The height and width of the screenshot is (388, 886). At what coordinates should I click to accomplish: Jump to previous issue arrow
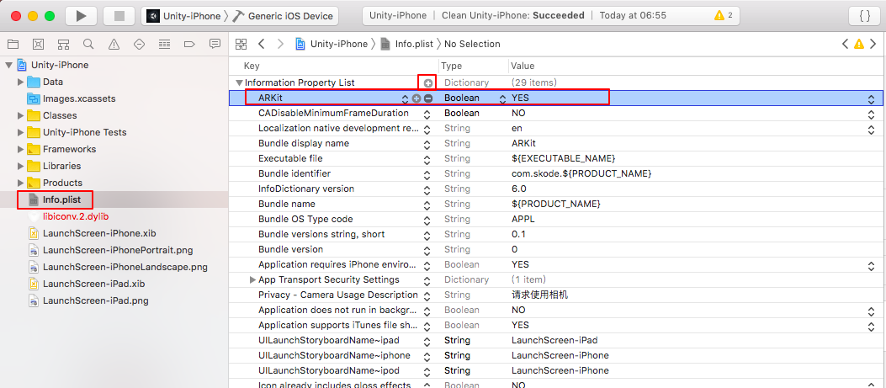[x=846, y=44]
